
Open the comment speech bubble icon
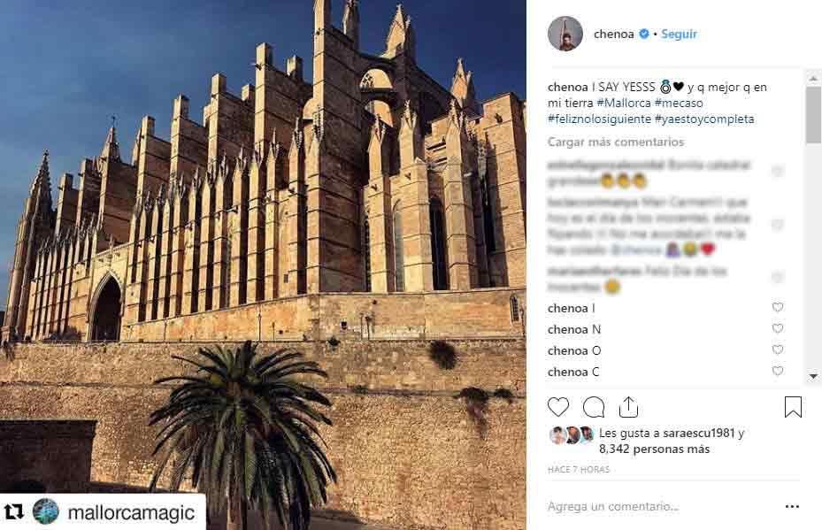tap(594, 407)
